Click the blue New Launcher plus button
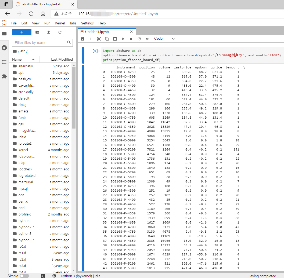Viewport: 284px width, 278px height. 22,32
